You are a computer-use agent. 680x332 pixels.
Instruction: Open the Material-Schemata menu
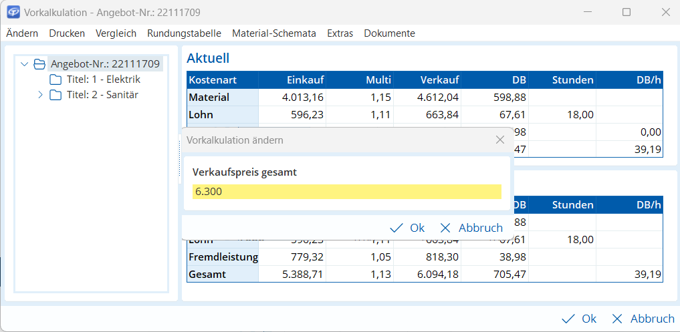click(273, 33)
